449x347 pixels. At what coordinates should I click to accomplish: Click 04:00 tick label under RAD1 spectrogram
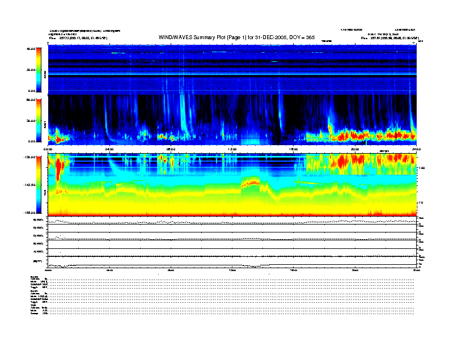109,149
